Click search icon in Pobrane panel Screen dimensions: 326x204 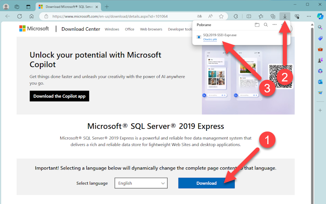[x=266, y=25]
